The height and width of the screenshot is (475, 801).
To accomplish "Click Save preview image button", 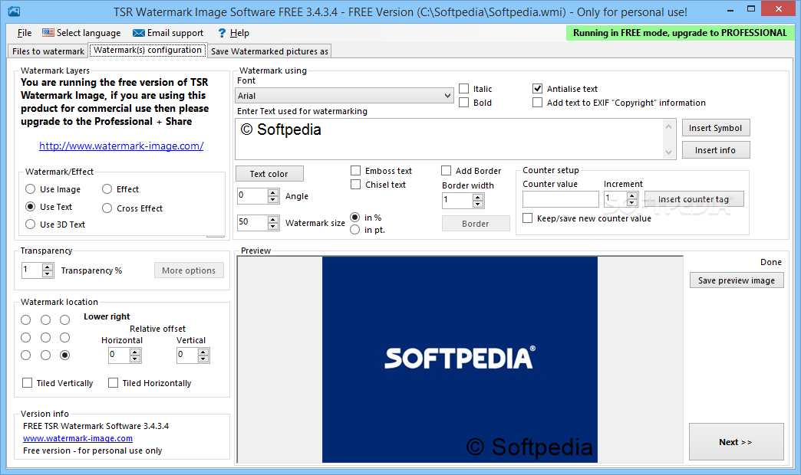I will (737, 280).
